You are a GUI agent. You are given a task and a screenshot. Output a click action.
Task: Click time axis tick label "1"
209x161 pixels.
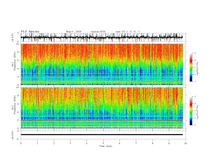coord(37,143)
